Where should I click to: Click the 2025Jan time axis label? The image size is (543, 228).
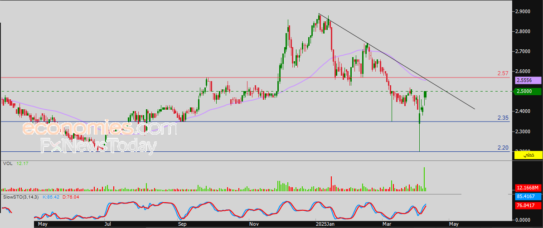pos(325,224)
